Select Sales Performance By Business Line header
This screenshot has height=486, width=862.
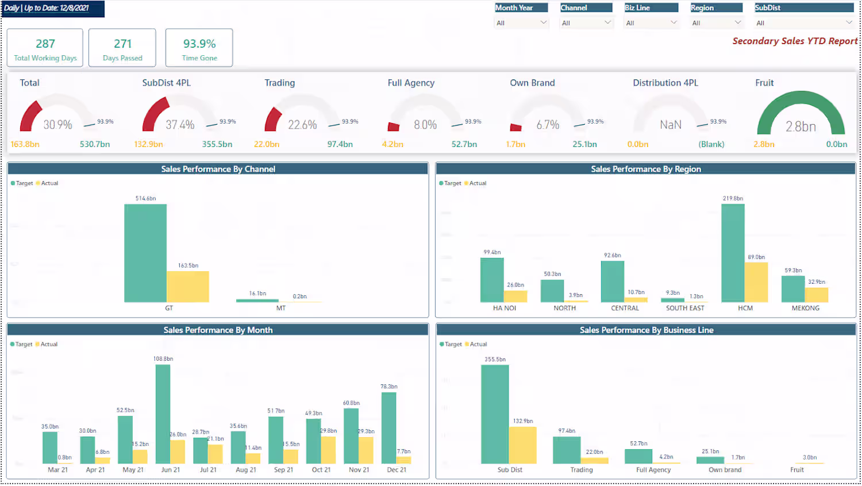(x=646, y=330)
